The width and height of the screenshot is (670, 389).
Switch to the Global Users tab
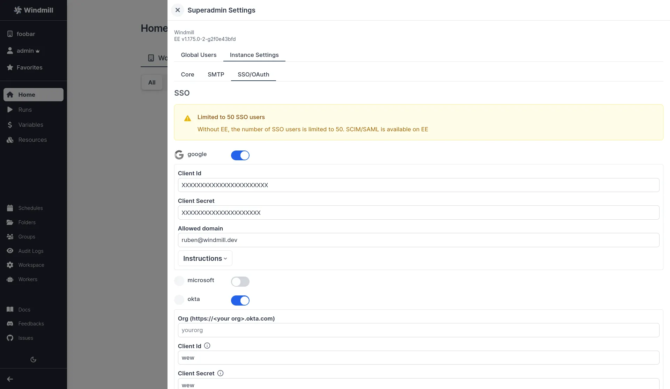(x=199, y=54)
